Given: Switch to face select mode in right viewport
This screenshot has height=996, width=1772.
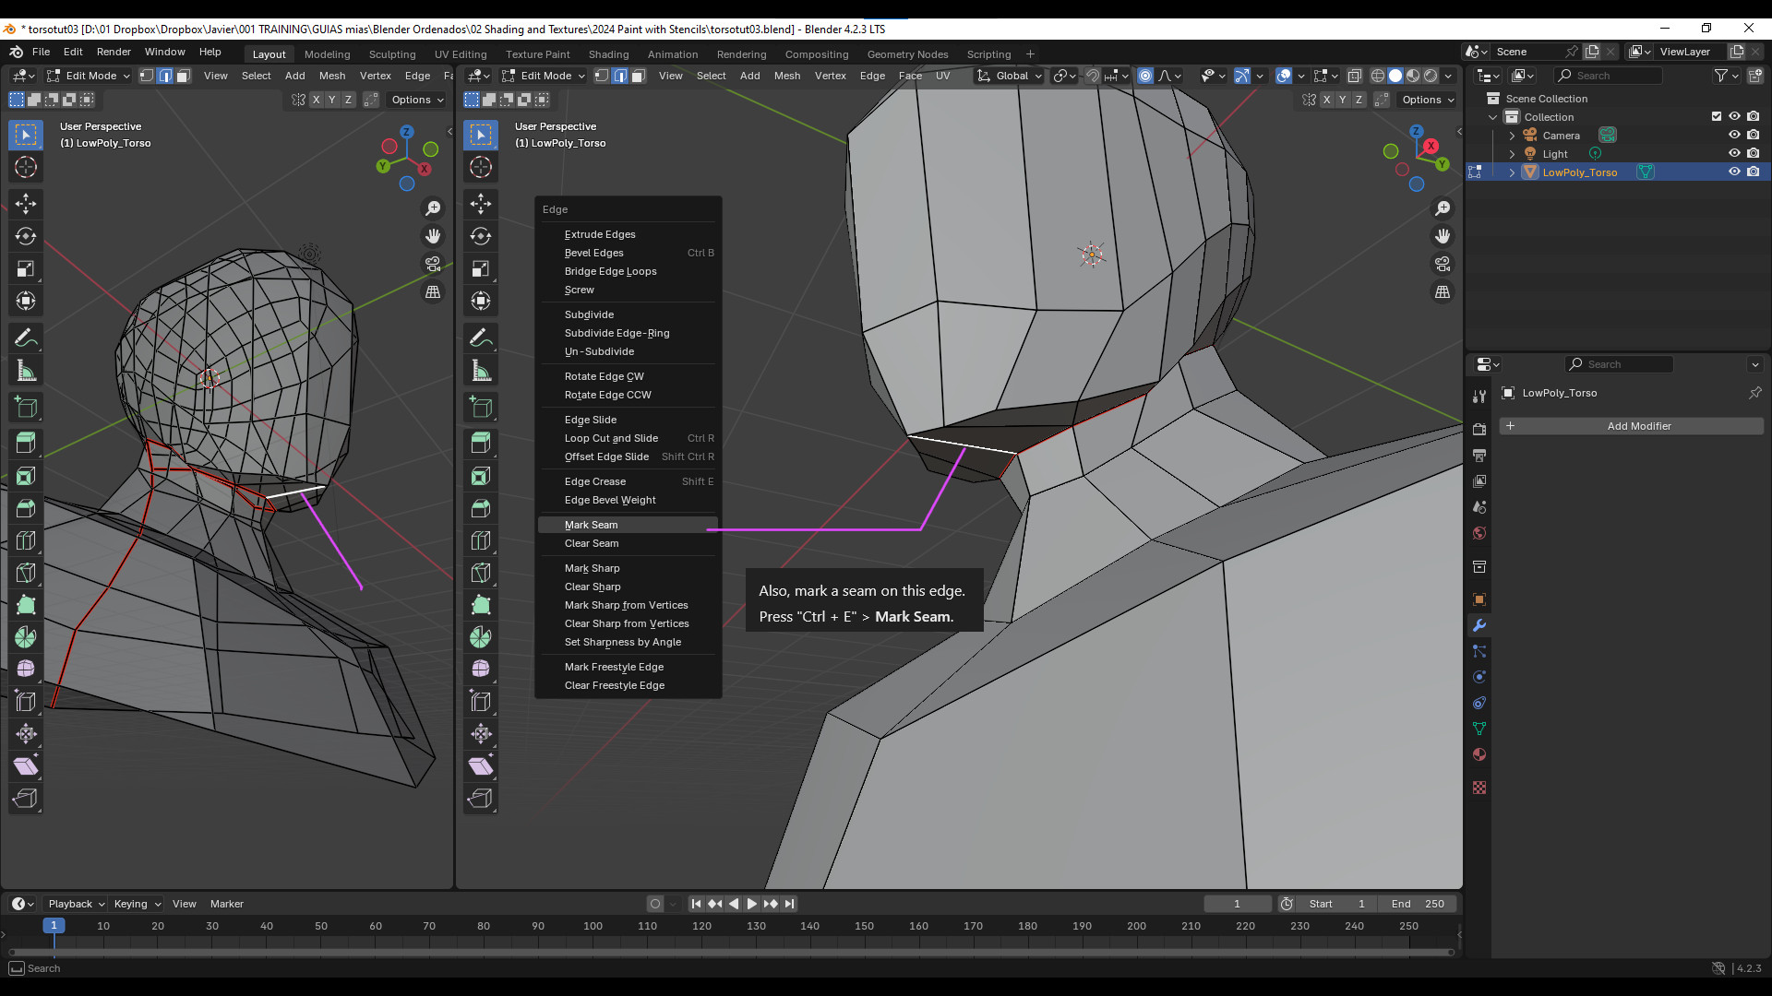Looking at the screenshot, I should [638, 76].
